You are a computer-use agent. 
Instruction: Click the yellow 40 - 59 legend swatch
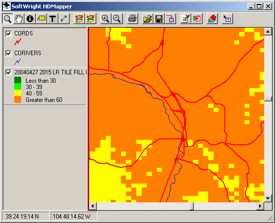pos(18,93)
